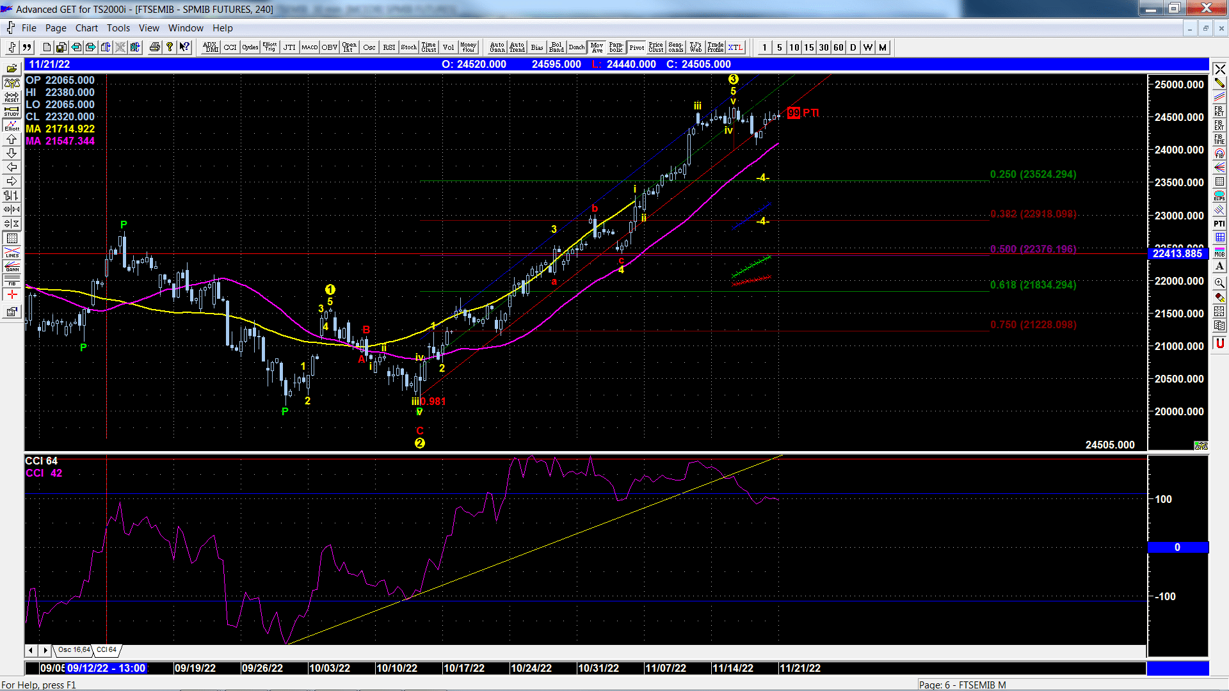Click the CCI zero line marker
The height and width of the screenshot is (691, 1229).
(1177, 548)
